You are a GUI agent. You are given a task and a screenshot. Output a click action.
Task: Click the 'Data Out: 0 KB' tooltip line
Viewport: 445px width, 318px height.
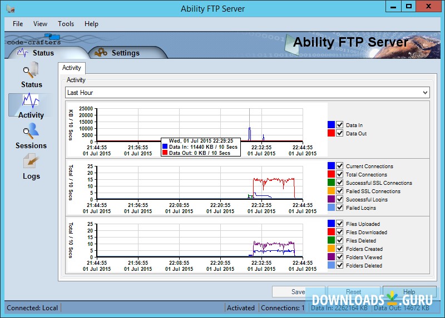200,153
